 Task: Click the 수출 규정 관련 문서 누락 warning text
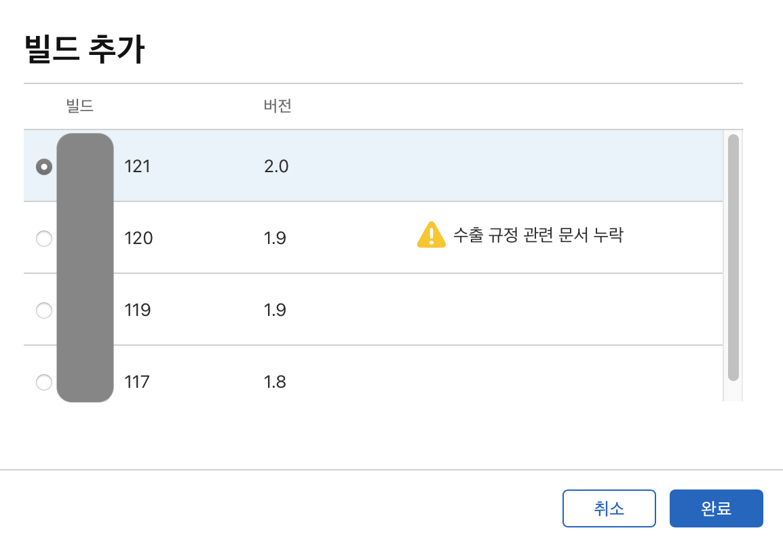pyautogui.click(x=537, y=235)
